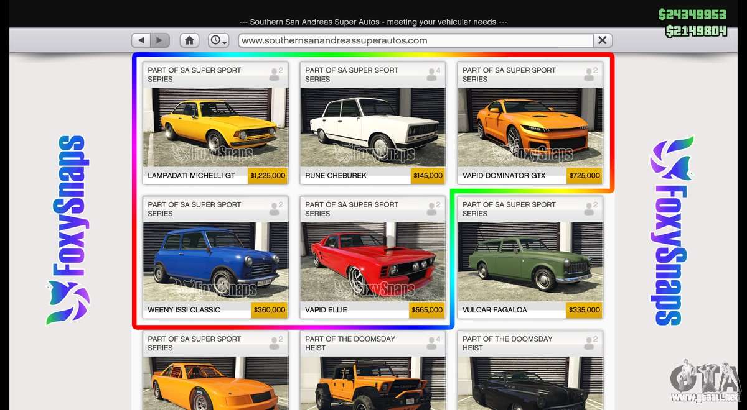Click the VAPID DOMINATOR GTX name label
747x410 pixels.
pyautogui.click(x=504, y=176)
